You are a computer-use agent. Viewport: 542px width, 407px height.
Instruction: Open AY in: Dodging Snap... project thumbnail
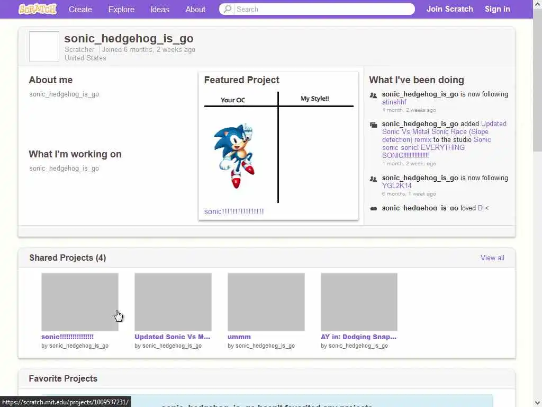[x=359, y=302]
